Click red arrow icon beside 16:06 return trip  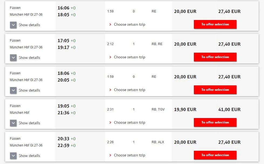(x=110, y=25)
